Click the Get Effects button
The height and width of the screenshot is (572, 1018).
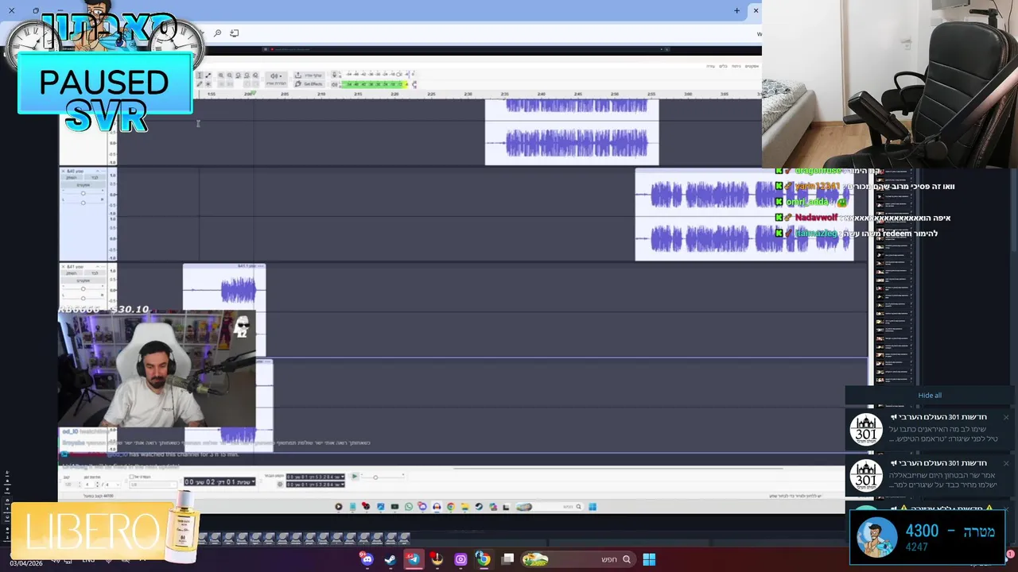click(x=310, y=84)
